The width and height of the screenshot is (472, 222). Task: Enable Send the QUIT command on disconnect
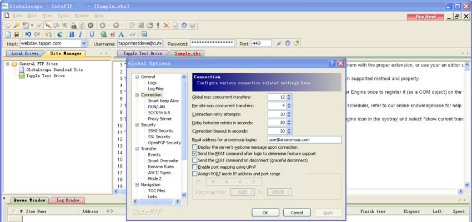tap(195, 160)
